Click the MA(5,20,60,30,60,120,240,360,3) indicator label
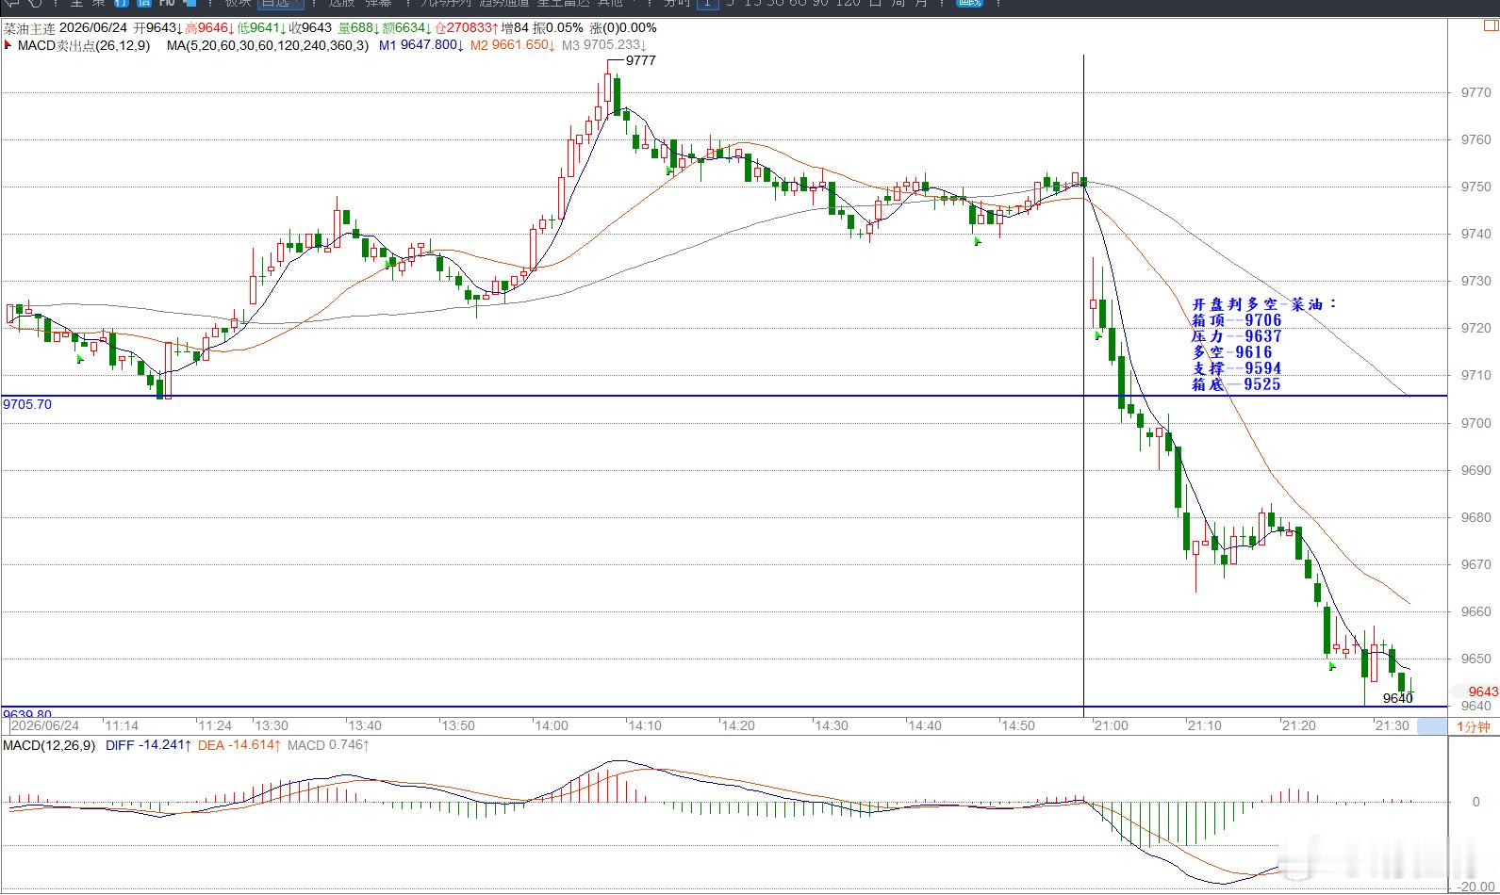The image size is (1500, 895). [268, 45]
